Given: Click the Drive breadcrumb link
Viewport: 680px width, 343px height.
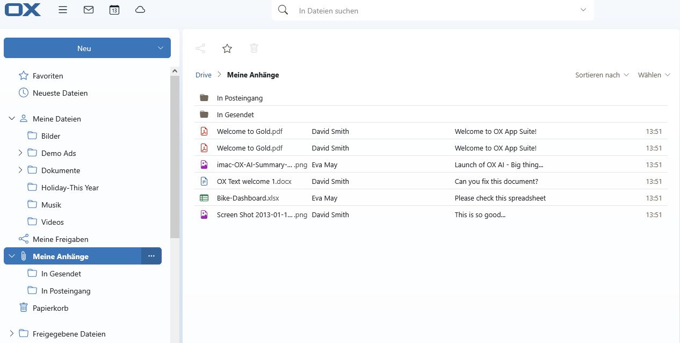Looking at the screenshot, I should pos(204,75).
